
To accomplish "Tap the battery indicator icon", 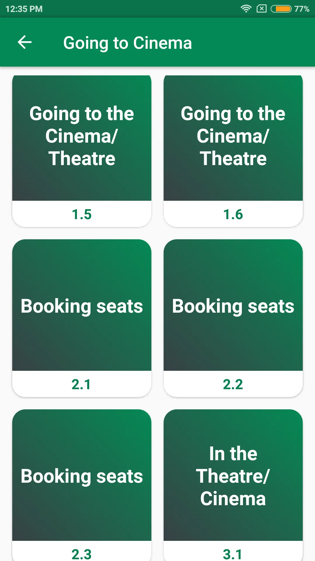I will point(281,9).
